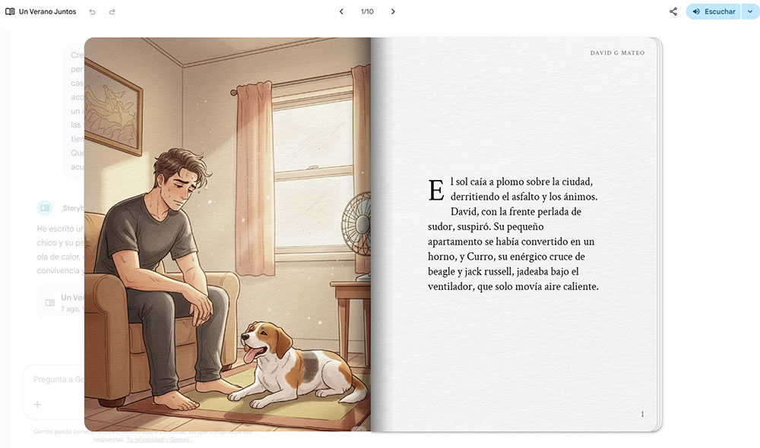Click the 1/10 page indicator
The height and width of the screenshot is (448, 760).
(367, 11)
